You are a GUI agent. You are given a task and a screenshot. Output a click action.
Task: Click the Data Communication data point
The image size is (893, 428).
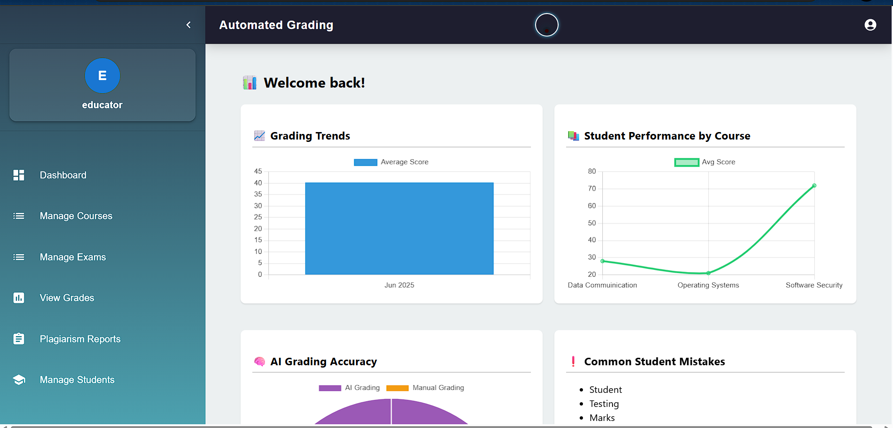tap(603, 261)
